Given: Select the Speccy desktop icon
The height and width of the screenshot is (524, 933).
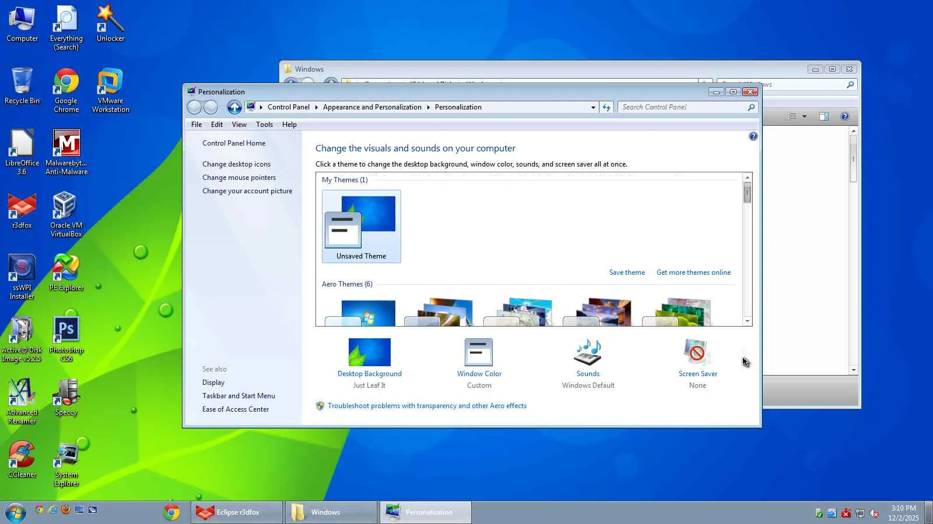Looking at the screenshot, I should click(x=66, y=398).
